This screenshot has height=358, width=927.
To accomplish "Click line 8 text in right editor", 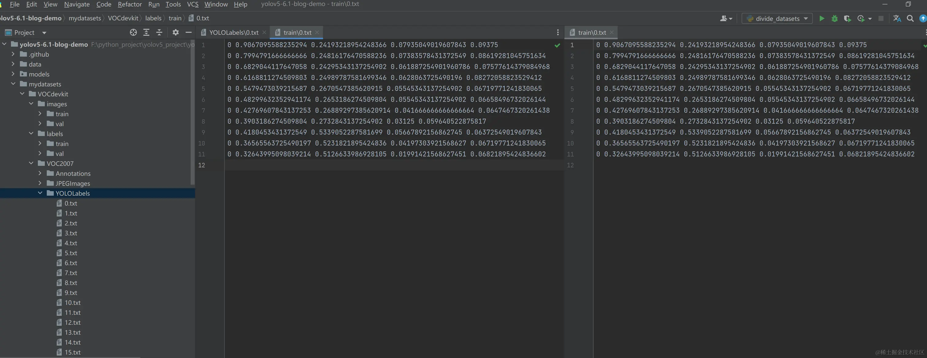I will [x=725, y=121].
